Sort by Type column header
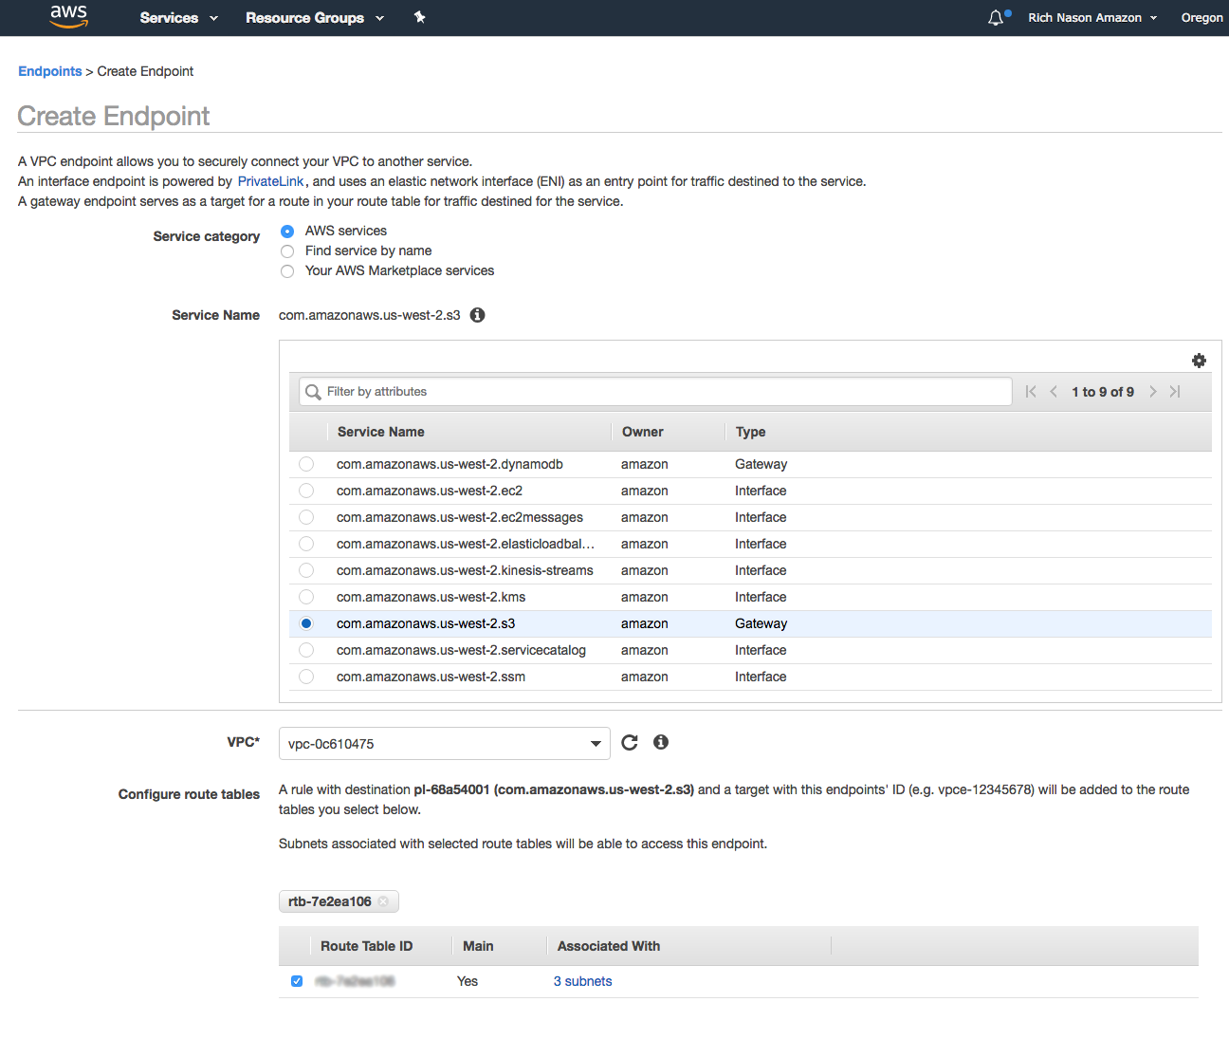The height and width of the screenshot is (1039, 1229). (751, 432)
